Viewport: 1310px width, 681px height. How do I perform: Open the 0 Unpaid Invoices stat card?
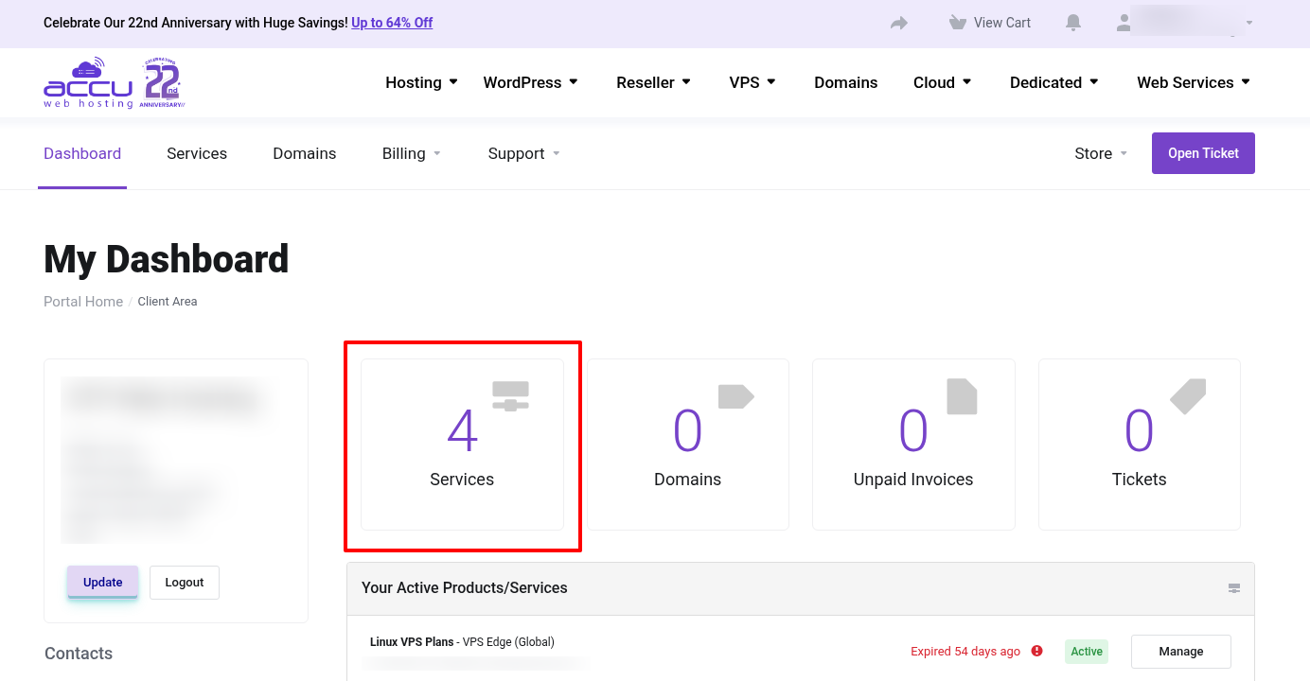[913, 444]
